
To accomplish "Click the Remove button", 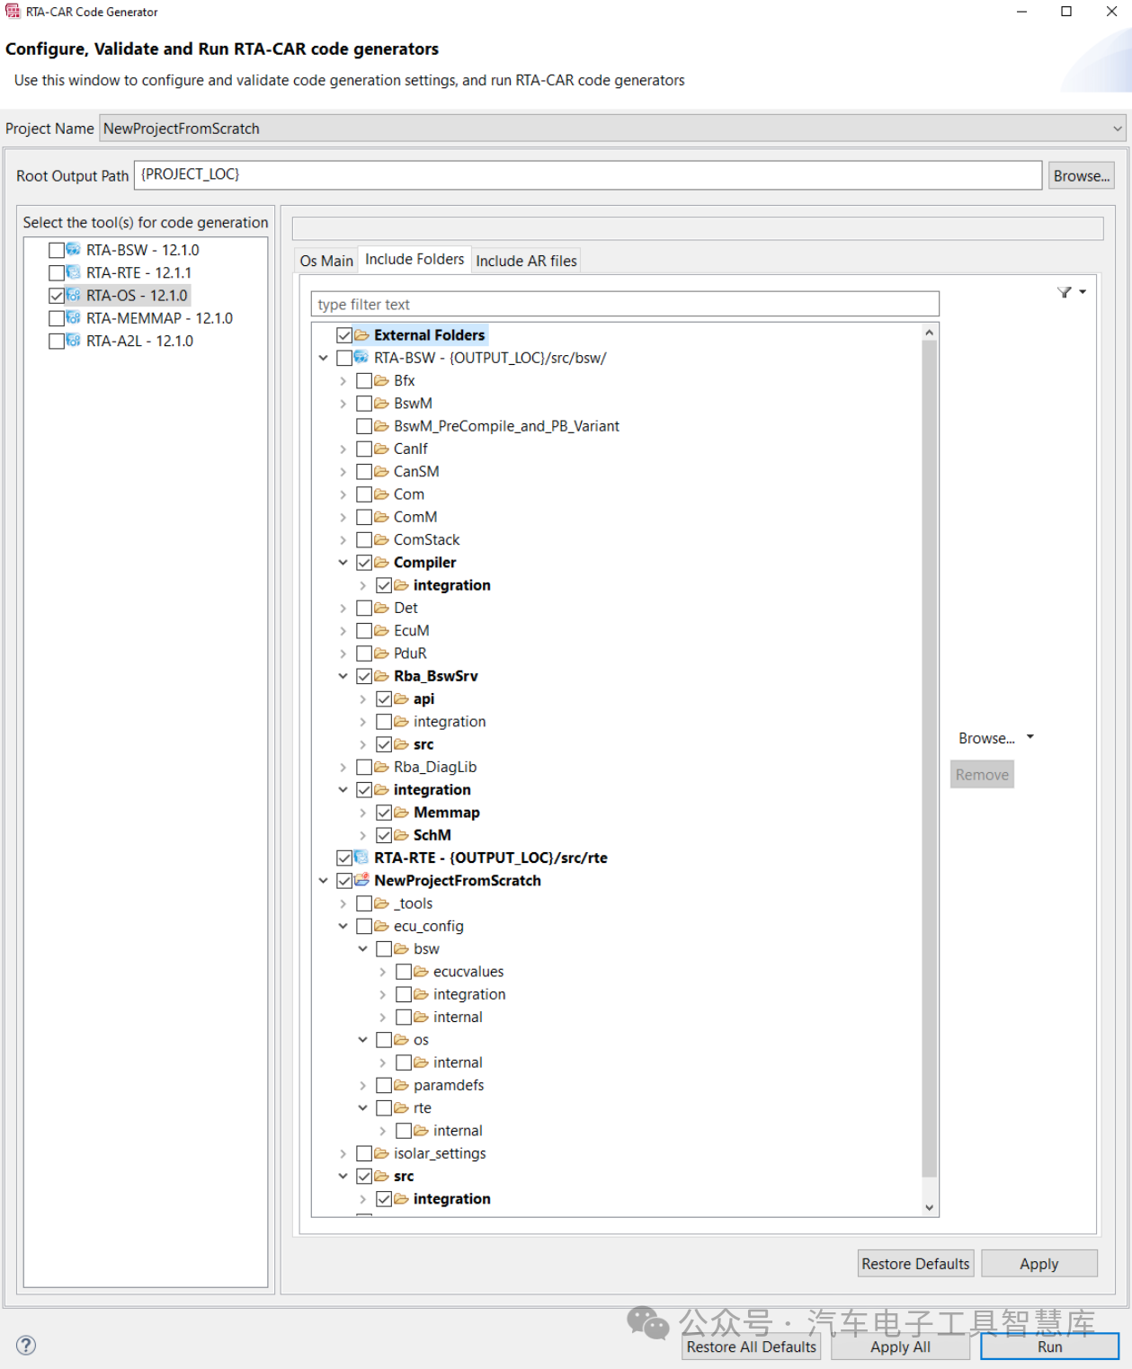I will click(982, 775).
